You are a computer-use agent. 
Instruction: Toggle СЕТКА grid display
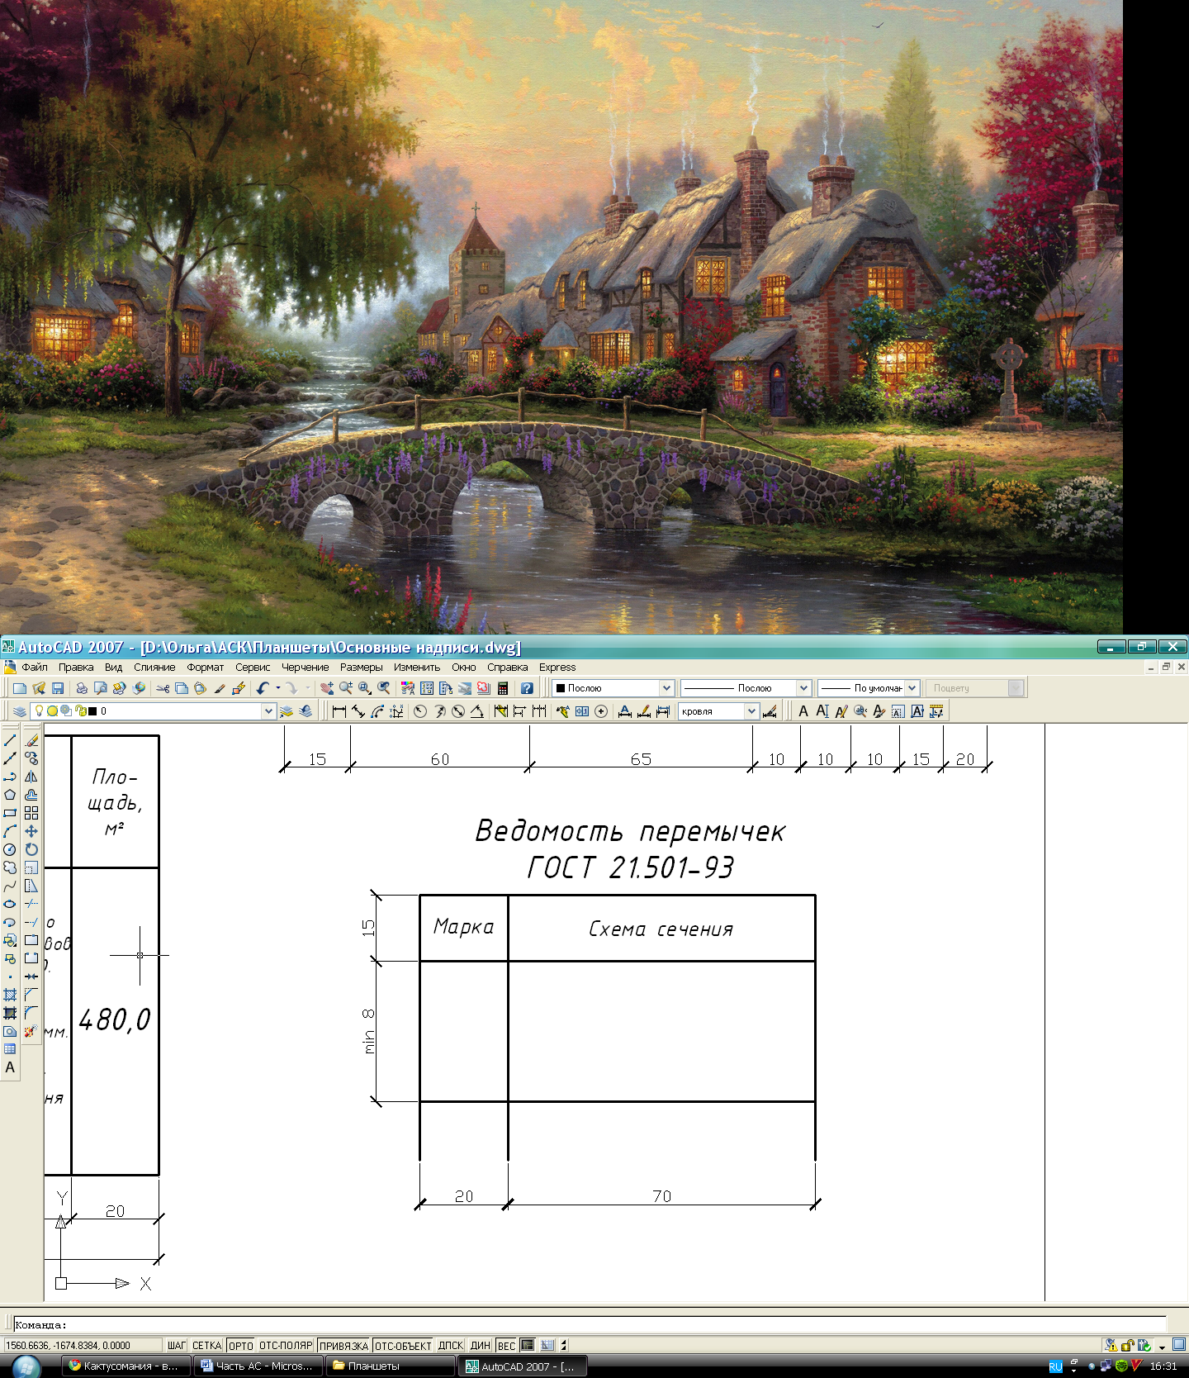[207, 1346]
